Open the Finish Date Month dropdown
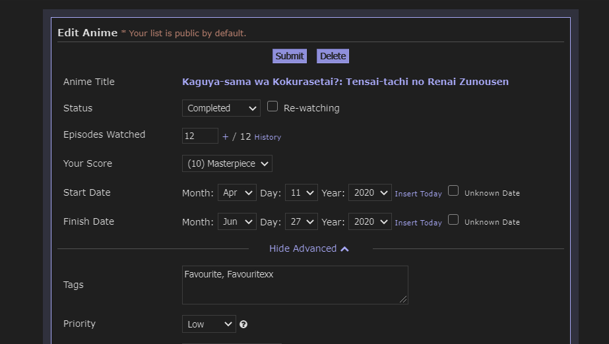The width and height of the screenshot is (609, 344). (x=237, y=221)
